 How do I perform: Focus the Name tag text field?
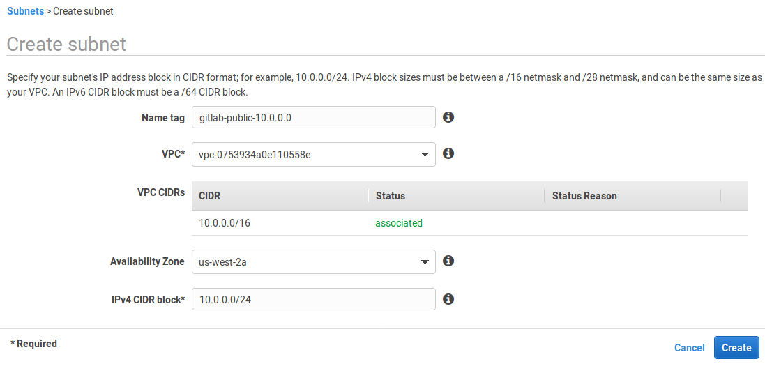313,118
